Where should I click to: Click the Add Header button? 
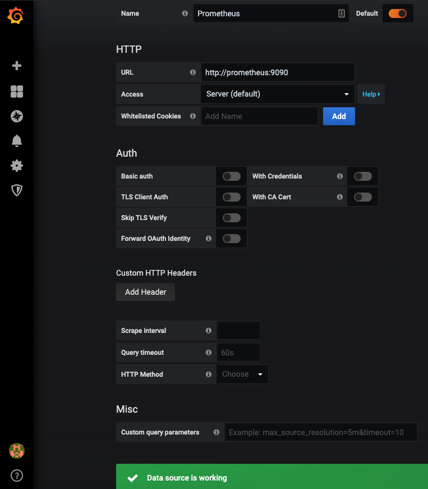(145, 292)
